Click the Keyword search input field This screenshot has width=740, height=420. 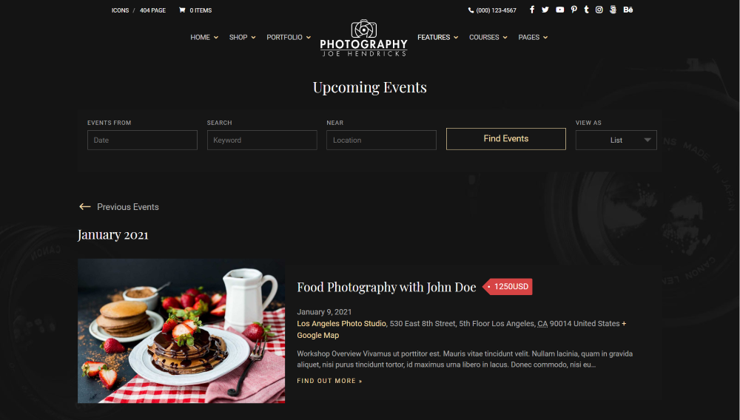(x=262, y=140)
